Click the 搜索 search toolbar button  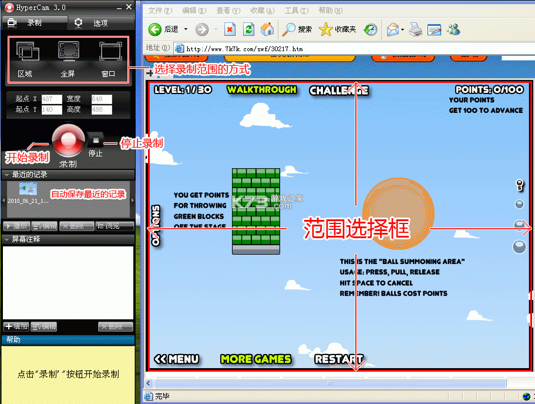tap(297, 29)
